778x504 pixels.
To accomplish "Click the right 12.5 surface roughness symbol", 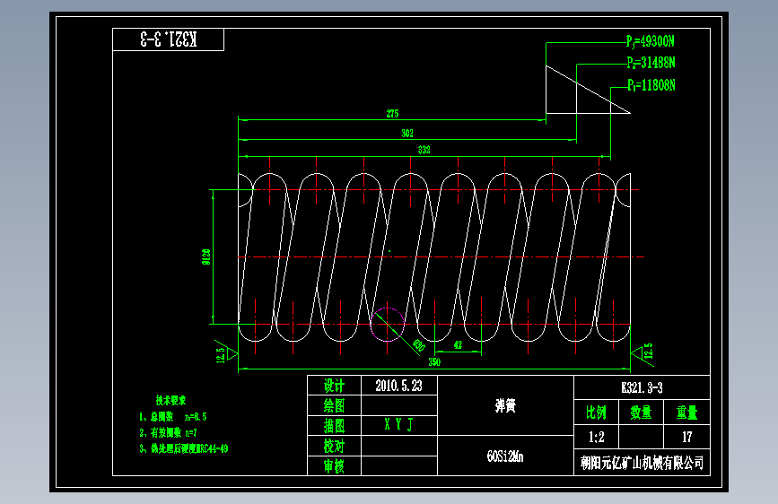I will click(642, 353).
